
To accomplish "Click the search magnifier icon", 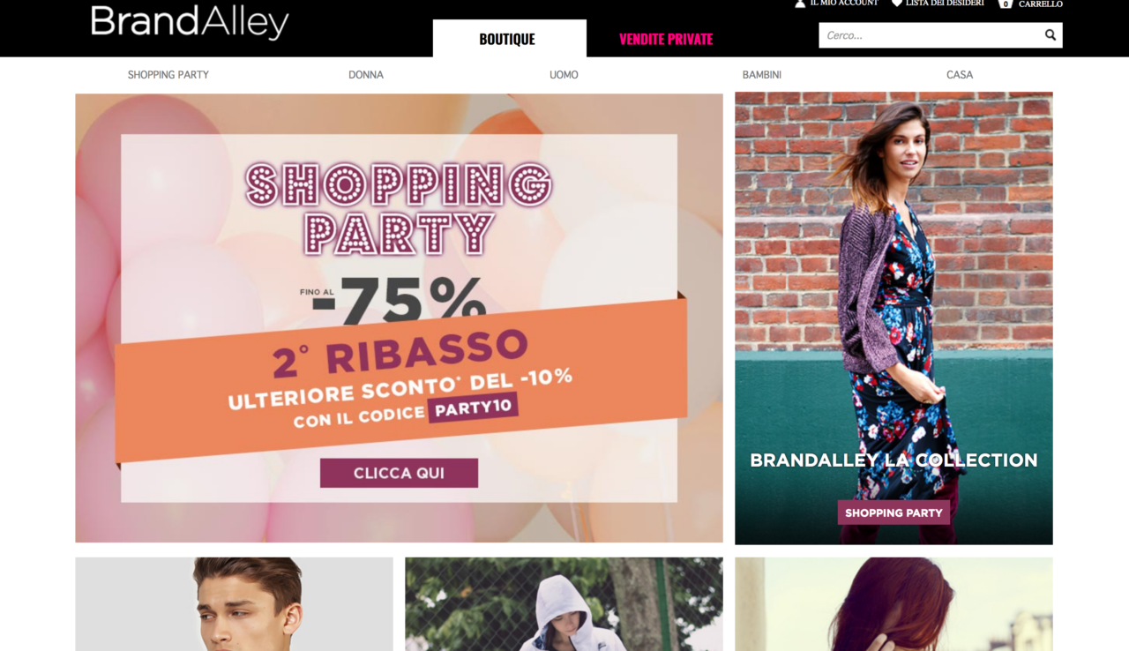I will 1050,35.
